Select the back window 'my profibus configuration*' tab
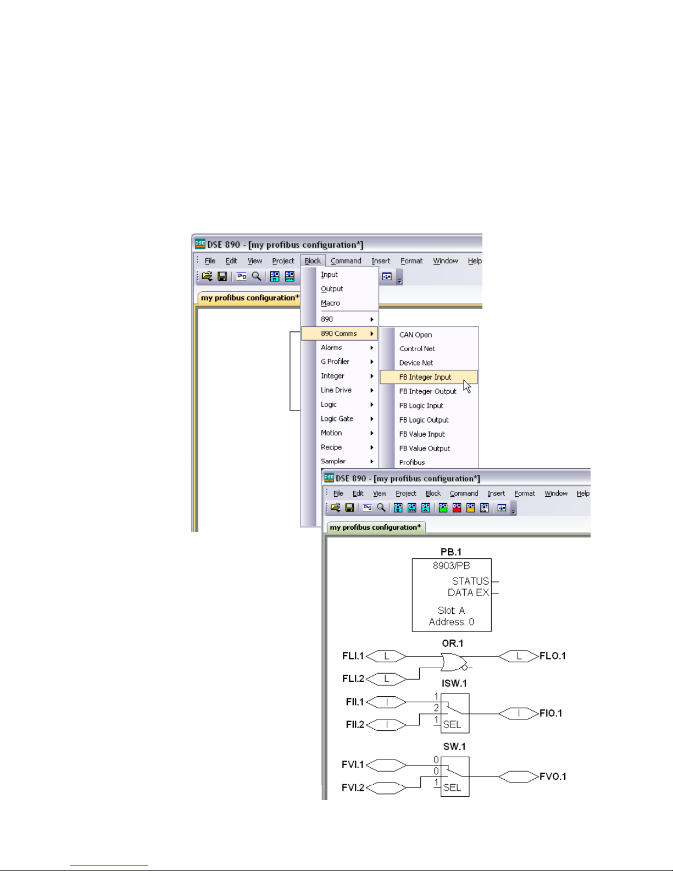 click(250, 298)
